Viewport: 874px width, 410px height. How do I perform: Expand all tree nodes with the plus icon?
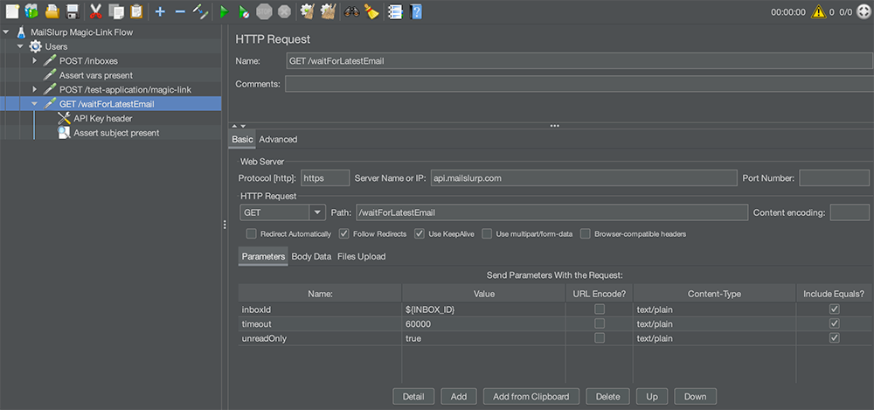click(x=160, y=11)
